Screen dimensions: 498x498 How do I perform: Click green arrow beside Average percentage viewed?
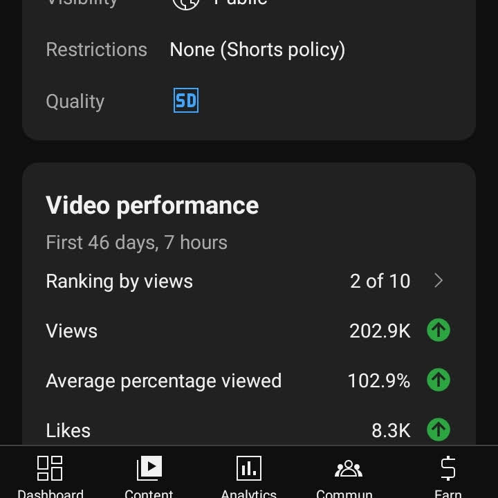[439, 380]
